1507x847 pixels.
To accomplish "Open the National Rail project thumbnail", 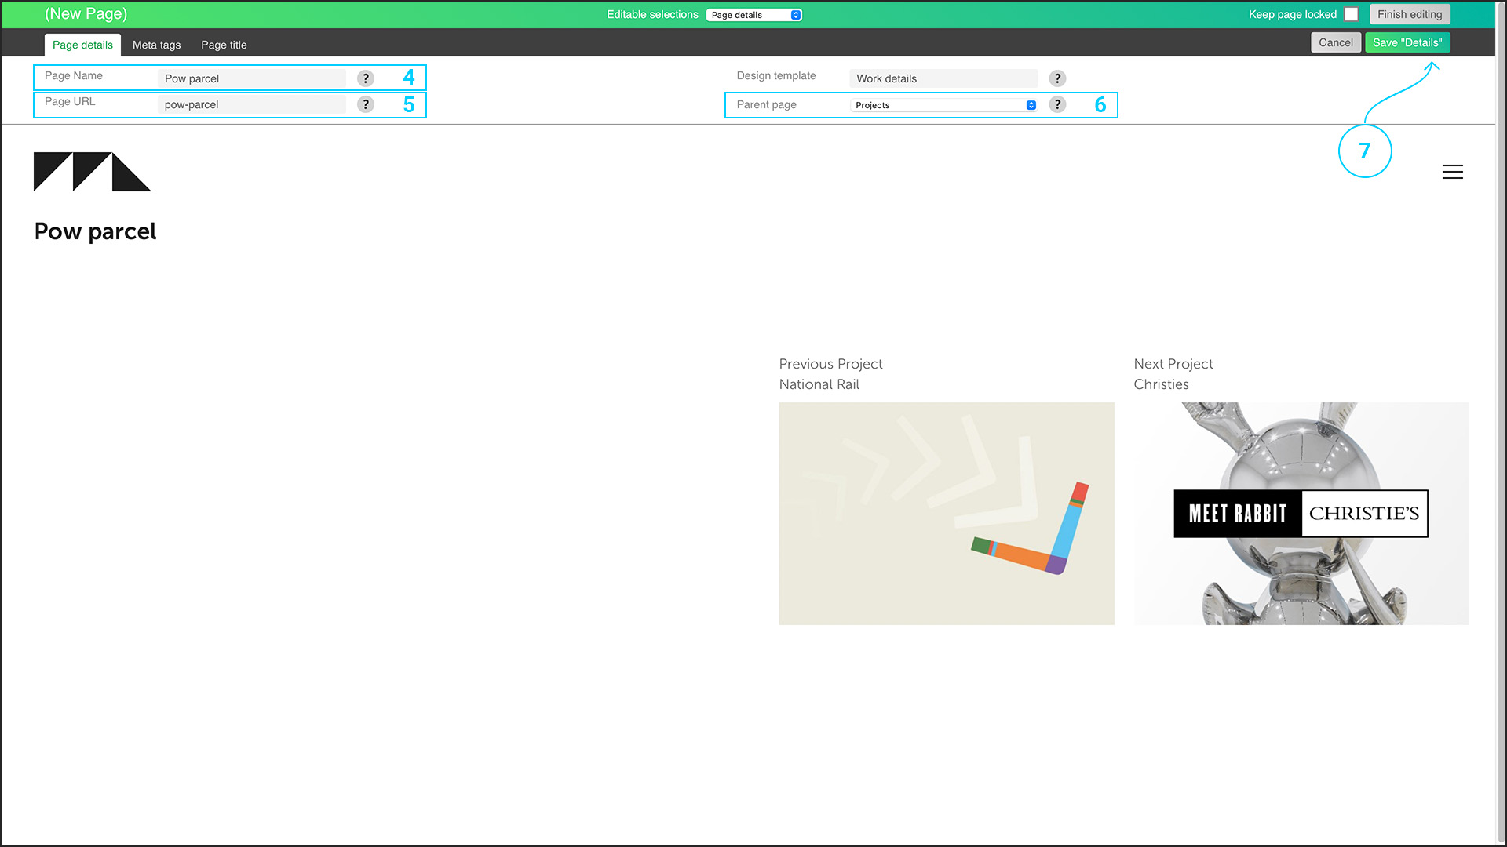I will coord(946,513).
